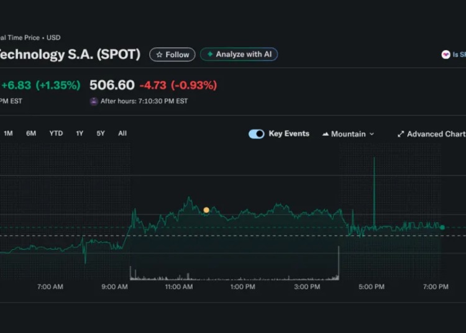Click the 5:00 PM axis label
Image resolution: width=466 pixels, height=333 pixels.
[x=372, y=286]
